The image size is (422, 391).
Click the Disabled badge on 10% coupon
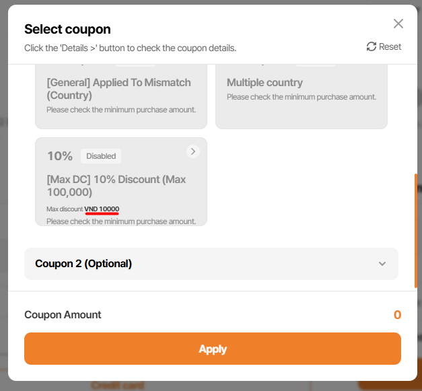[101, 156]
